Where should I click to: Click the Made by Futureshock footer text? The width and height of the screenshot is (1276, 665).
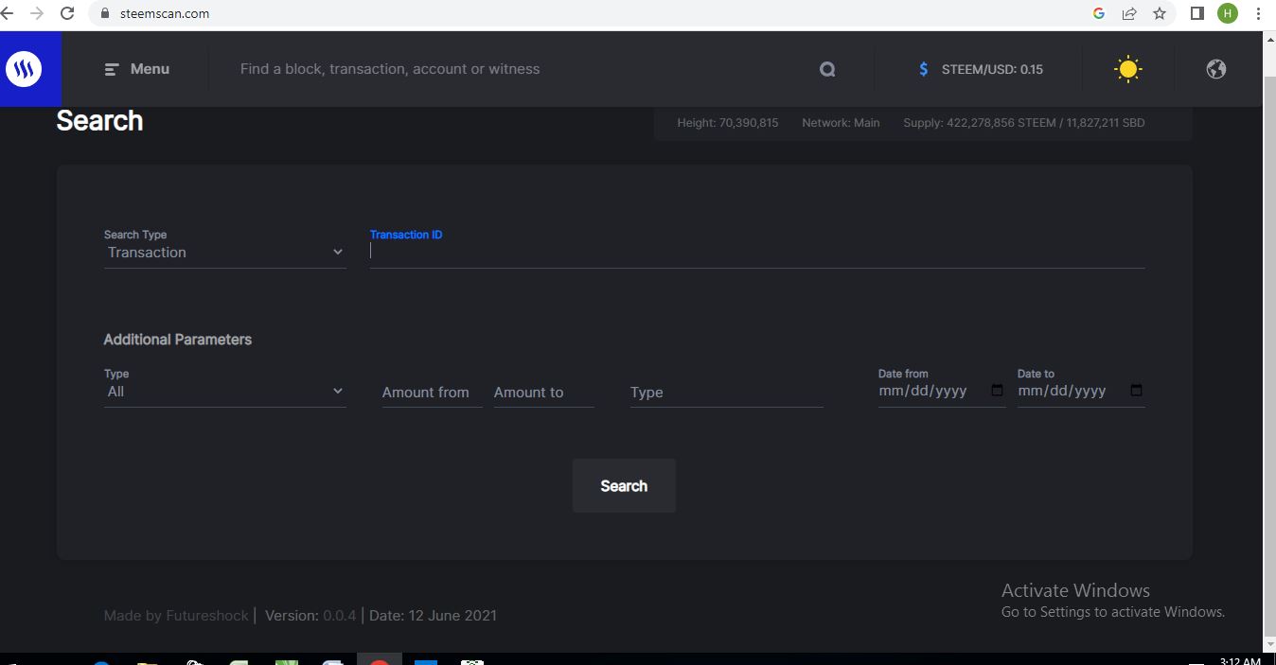pyautogui.click(x=176, y=616)
